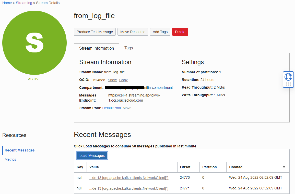This screenshot has height=194, width=295.
Task: Go to the Streaming breadcrumb
Action: pos(24,3)
